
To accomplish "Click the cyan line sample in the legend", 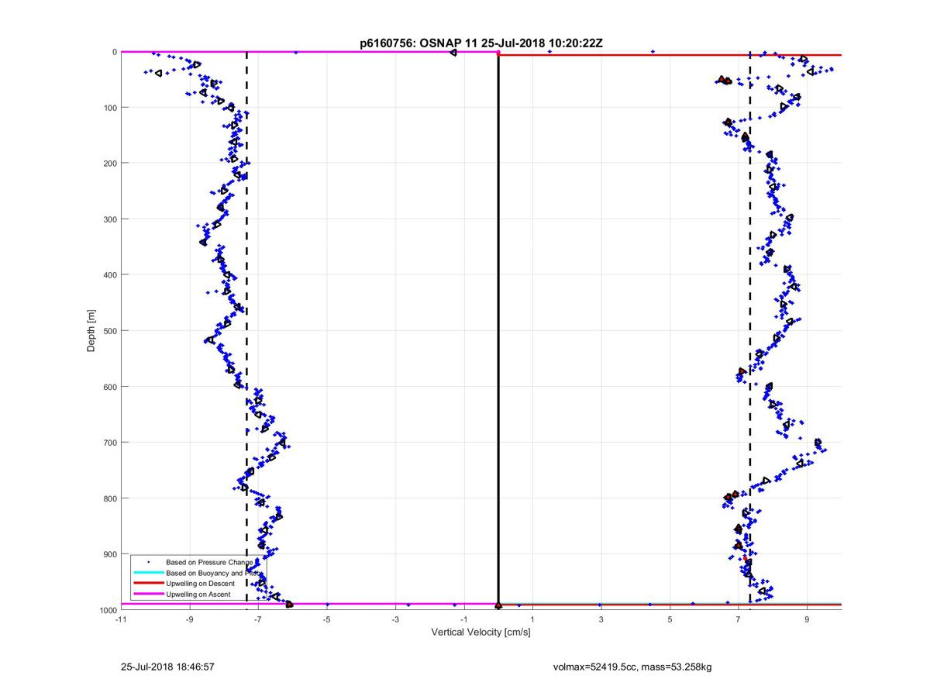I will [148, 572].
